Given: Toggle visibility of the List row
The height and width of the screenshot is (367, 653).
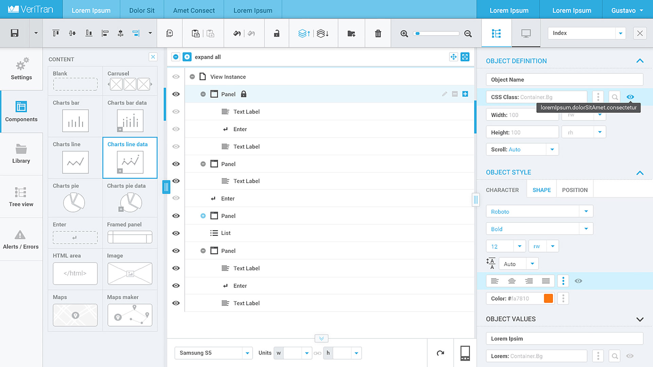Looking at the screenshot, I should pos(176,233).
